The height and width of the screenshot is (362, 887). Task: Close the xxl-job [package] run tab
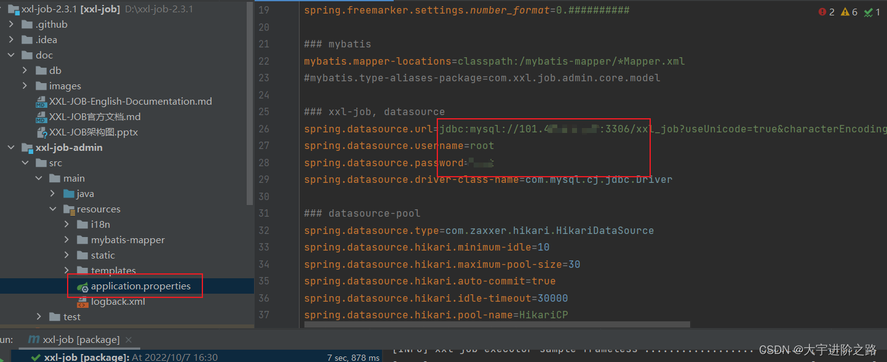(127, 339)
